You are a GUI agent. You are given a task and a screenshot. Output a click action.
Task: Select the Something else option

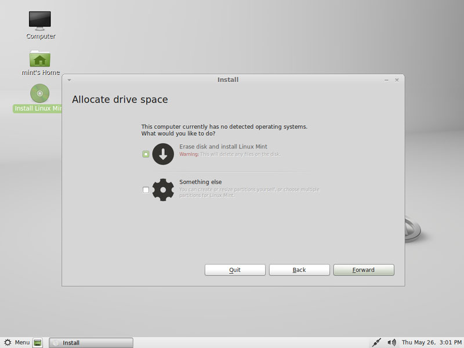146,190
